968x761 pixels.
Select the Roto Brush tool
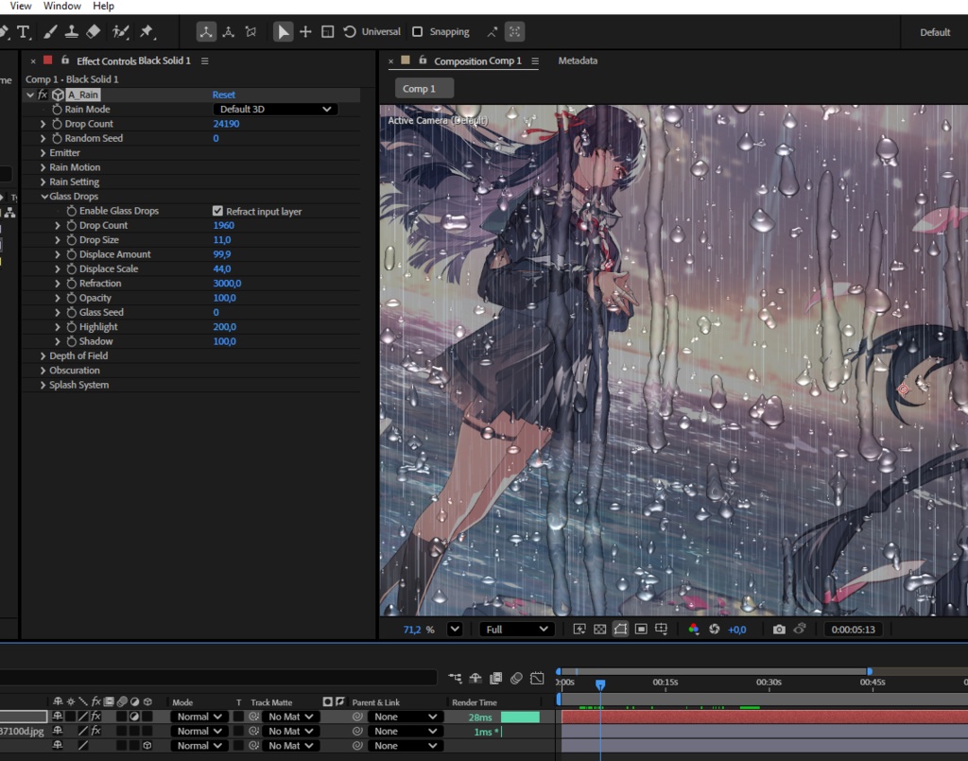pyautogui.click(x=120, y=32)
